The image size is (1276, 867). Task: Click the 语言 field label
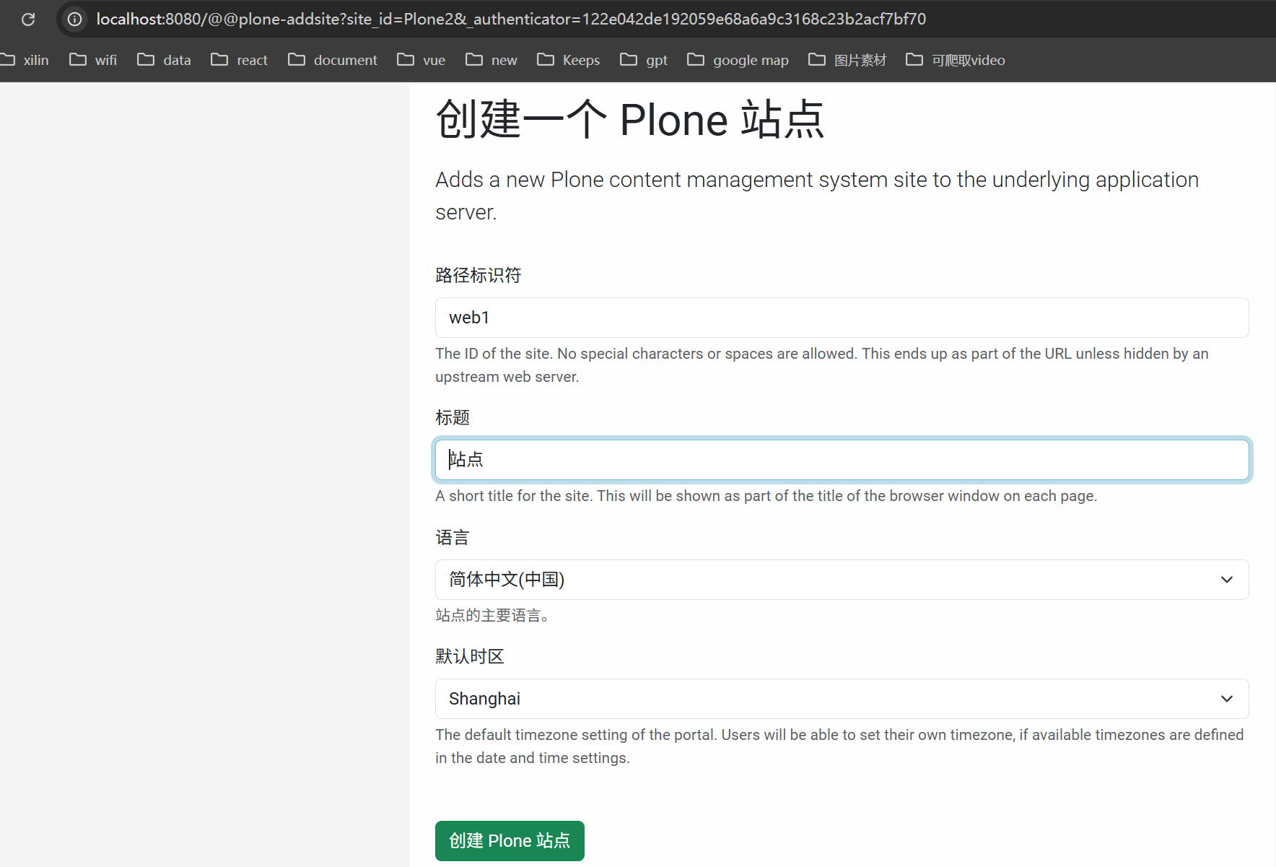tap(453, 537)
